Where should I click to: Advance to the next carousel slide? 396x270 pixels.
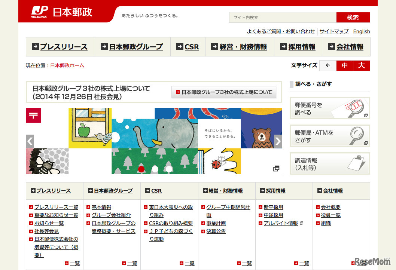tap(278, 141)
